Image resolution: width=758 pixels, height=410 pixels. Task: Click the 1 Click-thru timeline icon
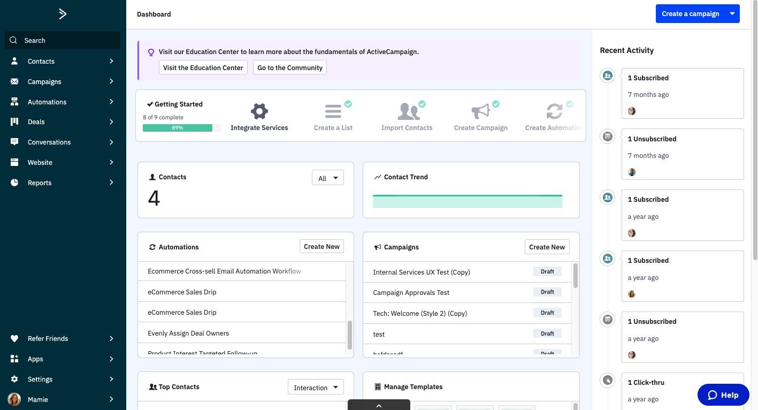607,381
